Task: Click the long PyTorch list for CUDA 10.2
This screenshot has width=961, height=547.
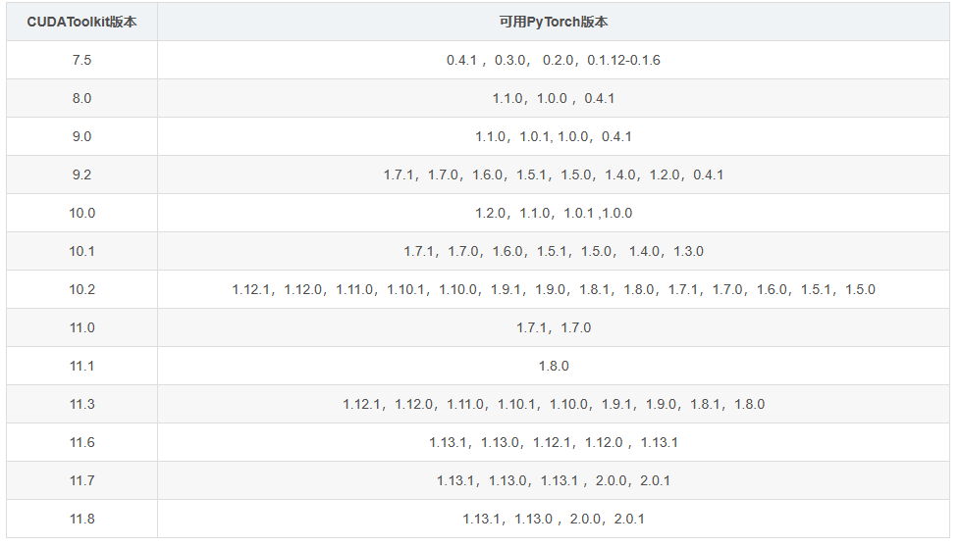Action: coord(554,289)
